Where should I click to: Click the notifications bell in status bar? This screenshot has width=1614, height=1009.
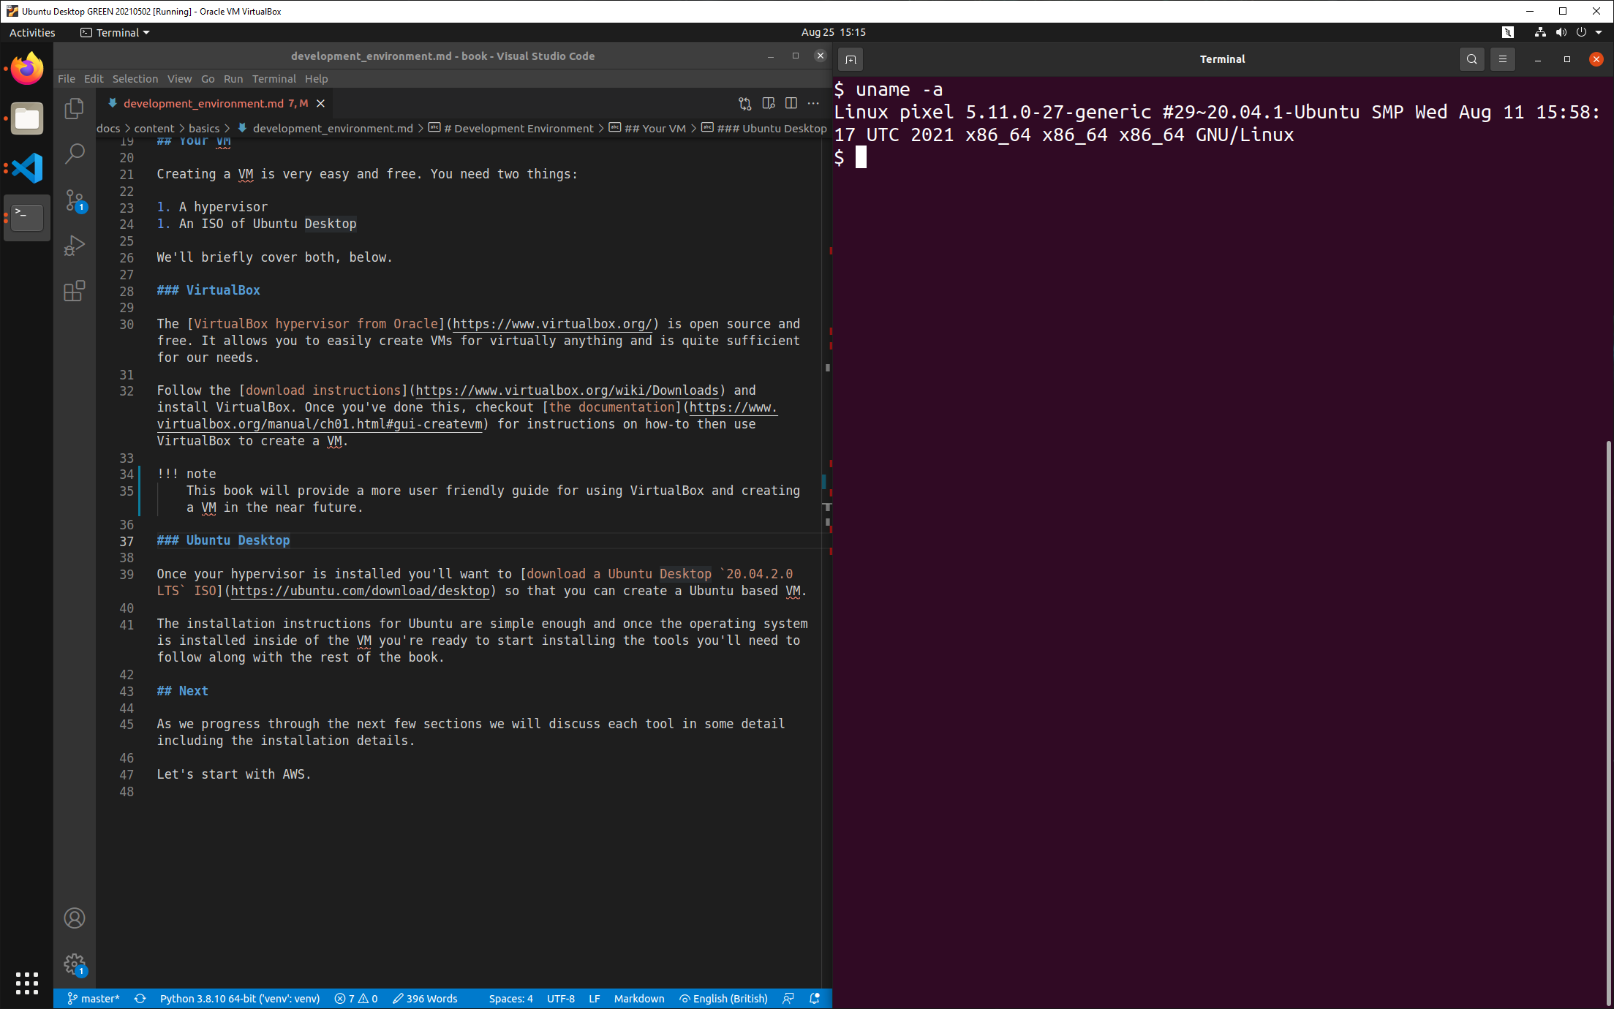point(814,998)
